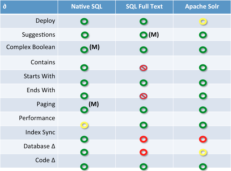
Task: Select the SQL Full Text column header
Action: (144, 7)
